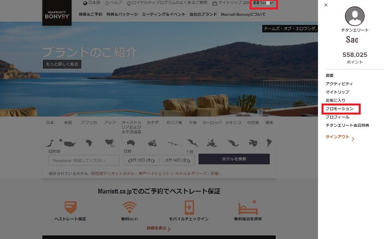Select the Central America map icon
This screenshot has width=388, height=239.
click(193, 143)
